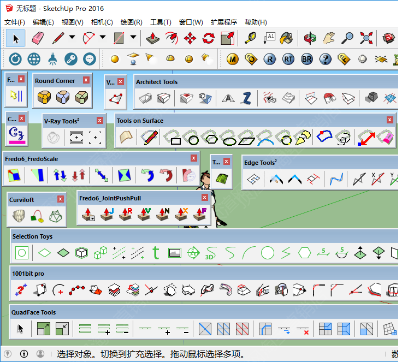
Task: Open the Window menu 窗口(W)
Action: [x=191, y=22]
